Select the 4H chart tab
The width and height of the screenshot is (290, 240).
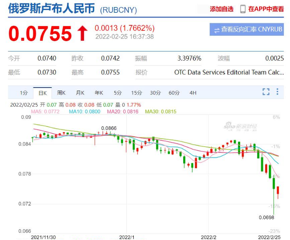pos(193,93)
